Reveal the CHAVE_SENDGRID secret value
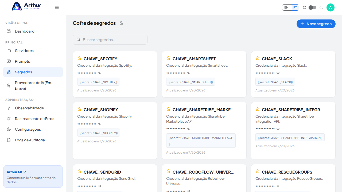This screenshot has height=192, width=342. point(100,186)
